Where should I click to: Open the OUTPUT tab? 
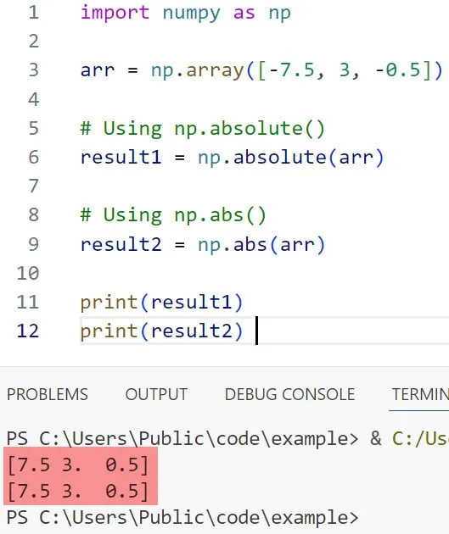(156, 394)
